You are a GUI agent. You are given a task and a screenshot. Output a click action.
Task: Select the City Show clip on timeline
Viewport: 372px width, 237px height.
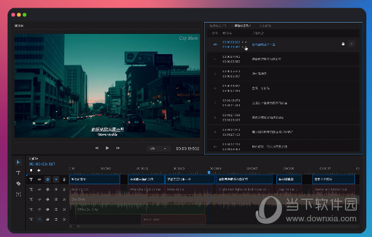(x=213, y=199)
